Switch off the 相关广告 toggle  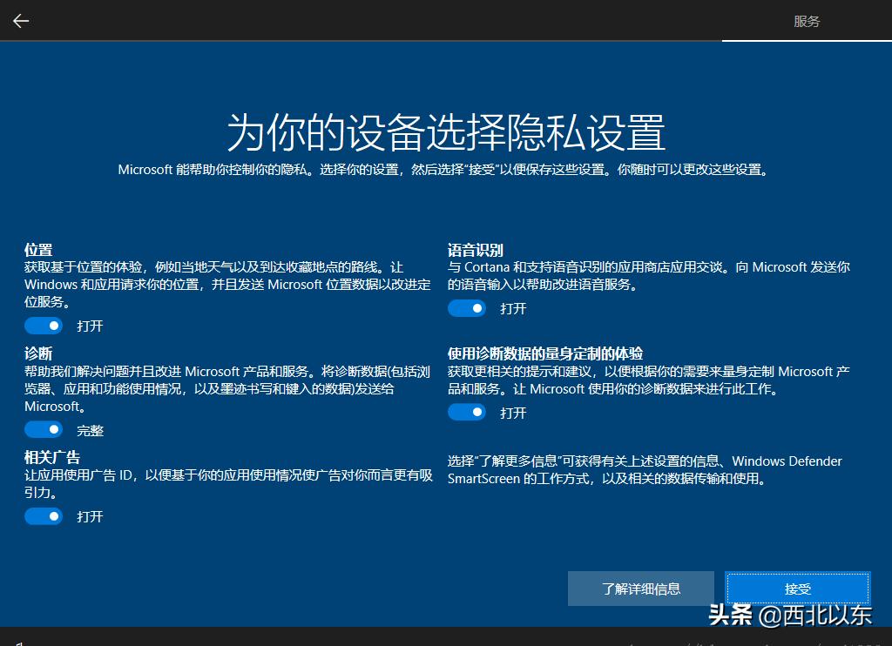point(44,515)
